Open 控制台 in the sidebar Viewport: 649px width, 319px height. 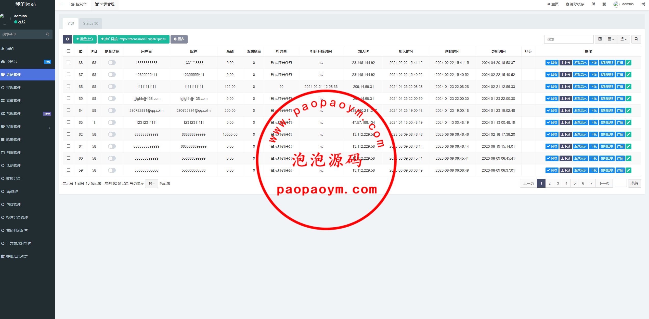(x=28, y=62)
